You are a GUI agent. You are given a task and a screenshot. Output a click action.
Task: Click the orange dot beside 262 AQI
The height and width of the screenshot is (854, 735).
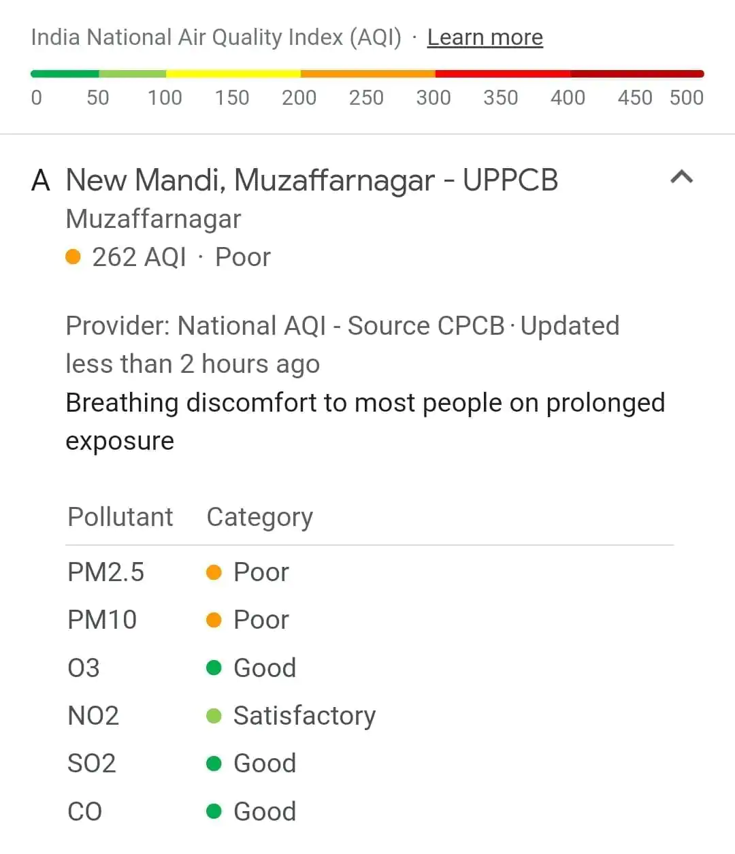[x=73, y=257]
